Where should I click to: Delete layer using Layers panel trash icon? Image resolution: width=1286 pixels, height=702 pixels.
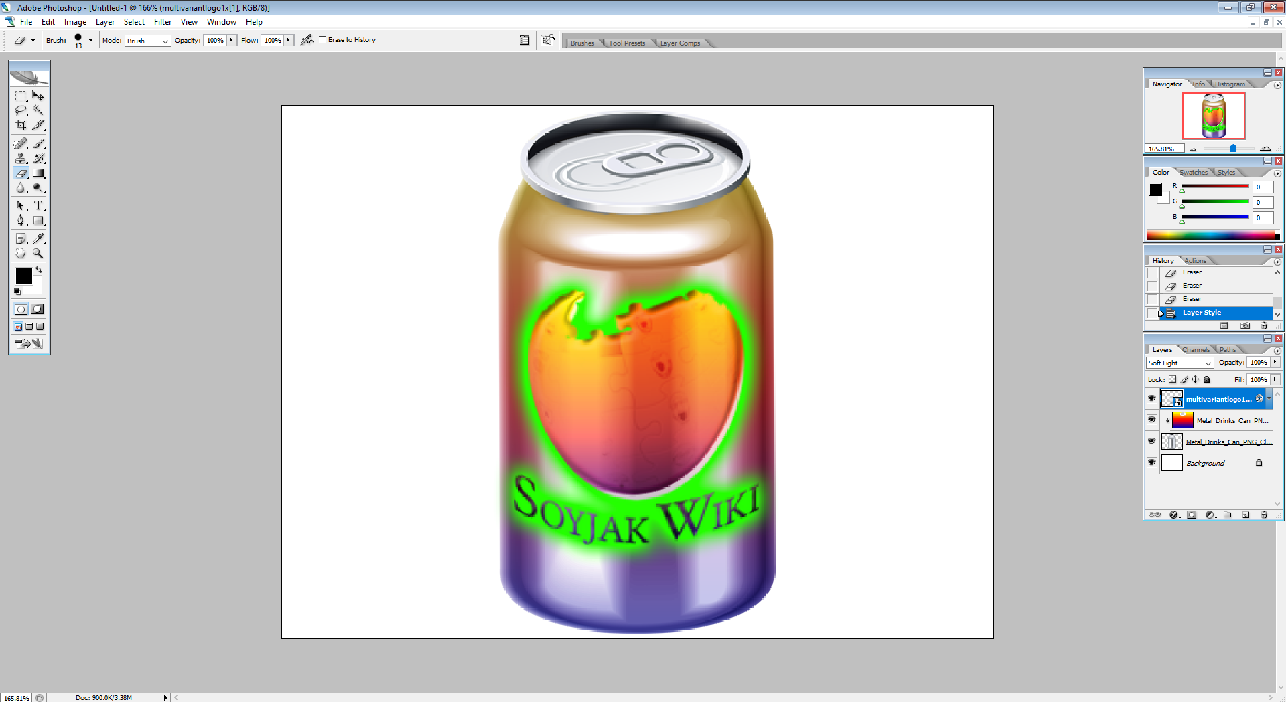1264,515
